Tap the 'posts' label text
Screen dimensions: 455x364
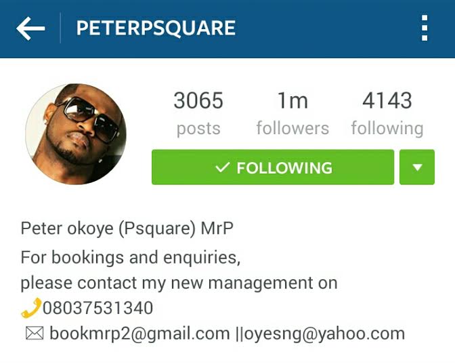click(198, 129)
